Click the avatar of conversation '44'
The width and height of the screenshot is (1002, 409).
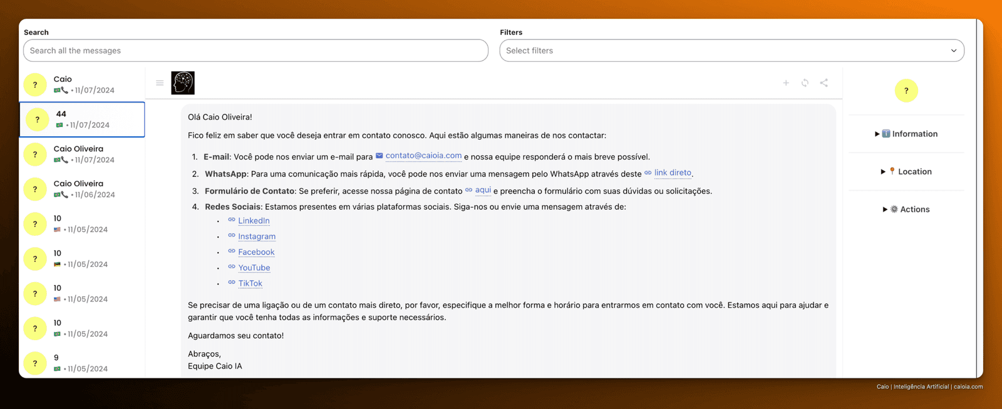[38, 119]
